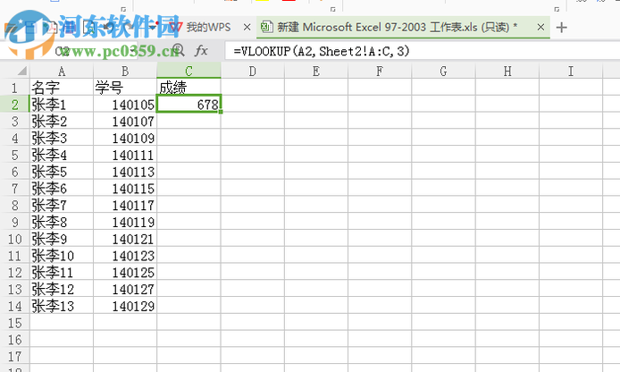Click the 名字 header cell
Screen dimensions: 620x372
tap(62, 88)
